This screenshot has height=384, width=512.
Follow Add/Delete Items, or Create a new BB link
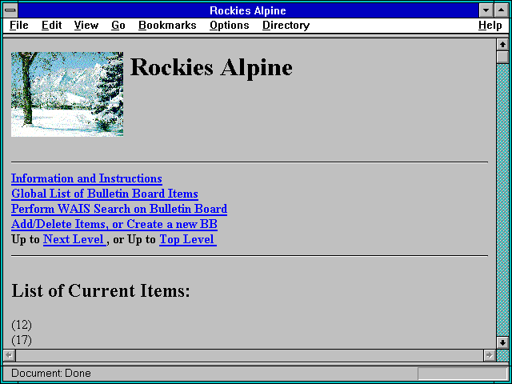click(x=114, y=224)
